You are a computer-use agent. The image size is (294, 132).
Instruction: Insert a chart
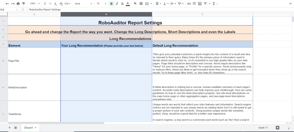[200, 3]
